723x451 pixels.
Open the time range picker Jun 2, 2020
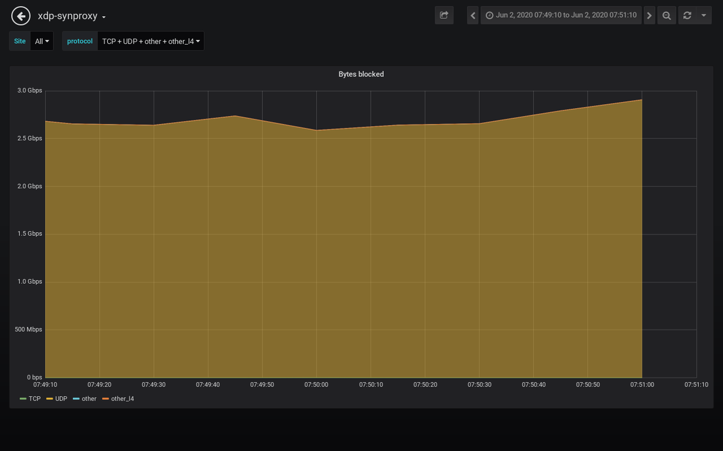[x=561, y=15]
